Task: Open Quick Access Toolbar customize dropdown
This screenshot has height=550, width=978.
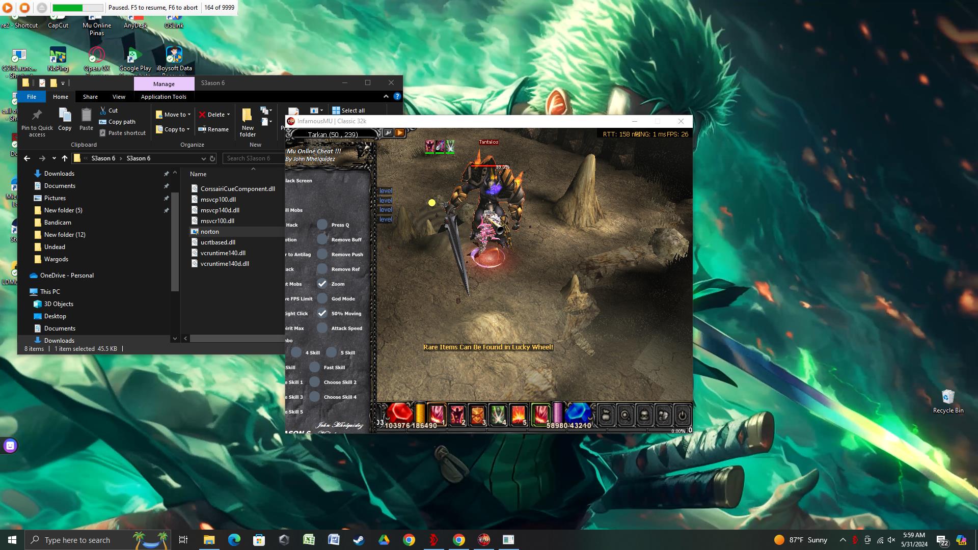Action: 63,83
